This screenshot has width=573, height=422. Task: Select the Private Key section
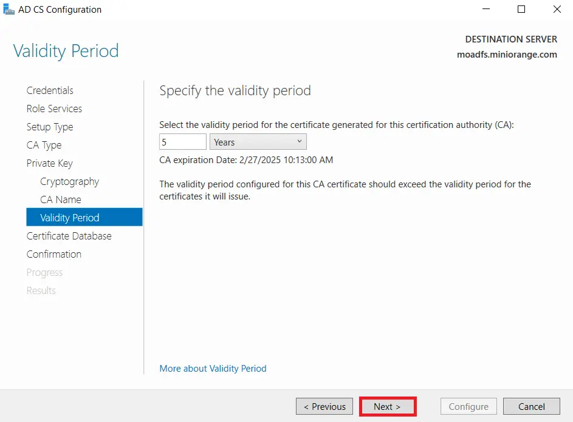click(x=50, y=163)
